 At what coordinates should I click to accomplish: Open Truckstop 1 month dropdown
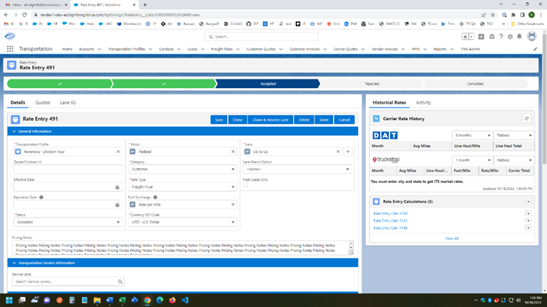pyautogui.click(x=472, y=161)
